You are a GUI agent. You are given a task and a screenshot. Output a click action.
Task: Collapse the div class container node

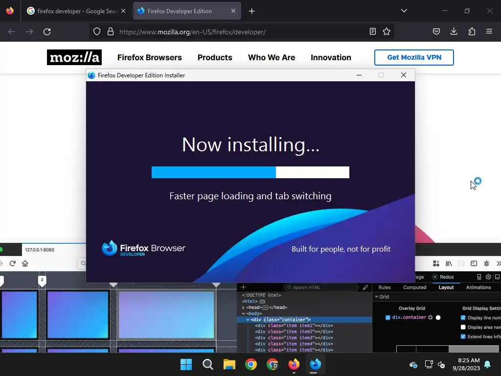(x=248, y=320)
